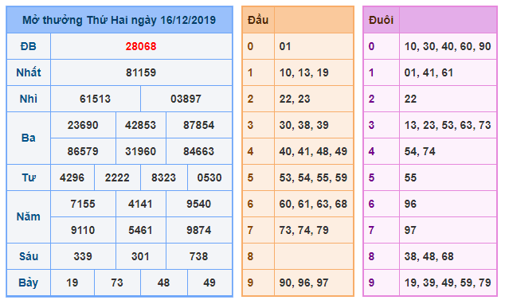Click the header 'Mở thưởng Thứ Hai ngày 16/12/2019'
The image size is (505, 304).
(x=119, y=20)
